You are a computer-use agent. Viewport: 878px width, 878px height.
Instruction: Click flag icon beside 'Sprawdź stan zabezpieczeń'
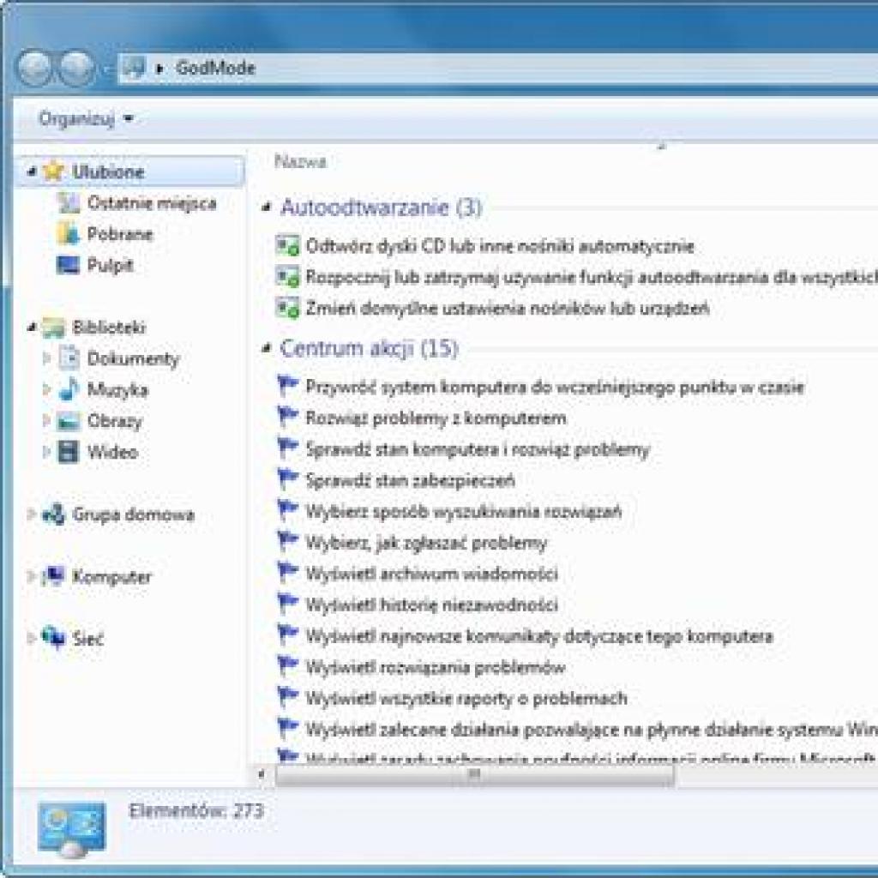click(x=288, y=479)
